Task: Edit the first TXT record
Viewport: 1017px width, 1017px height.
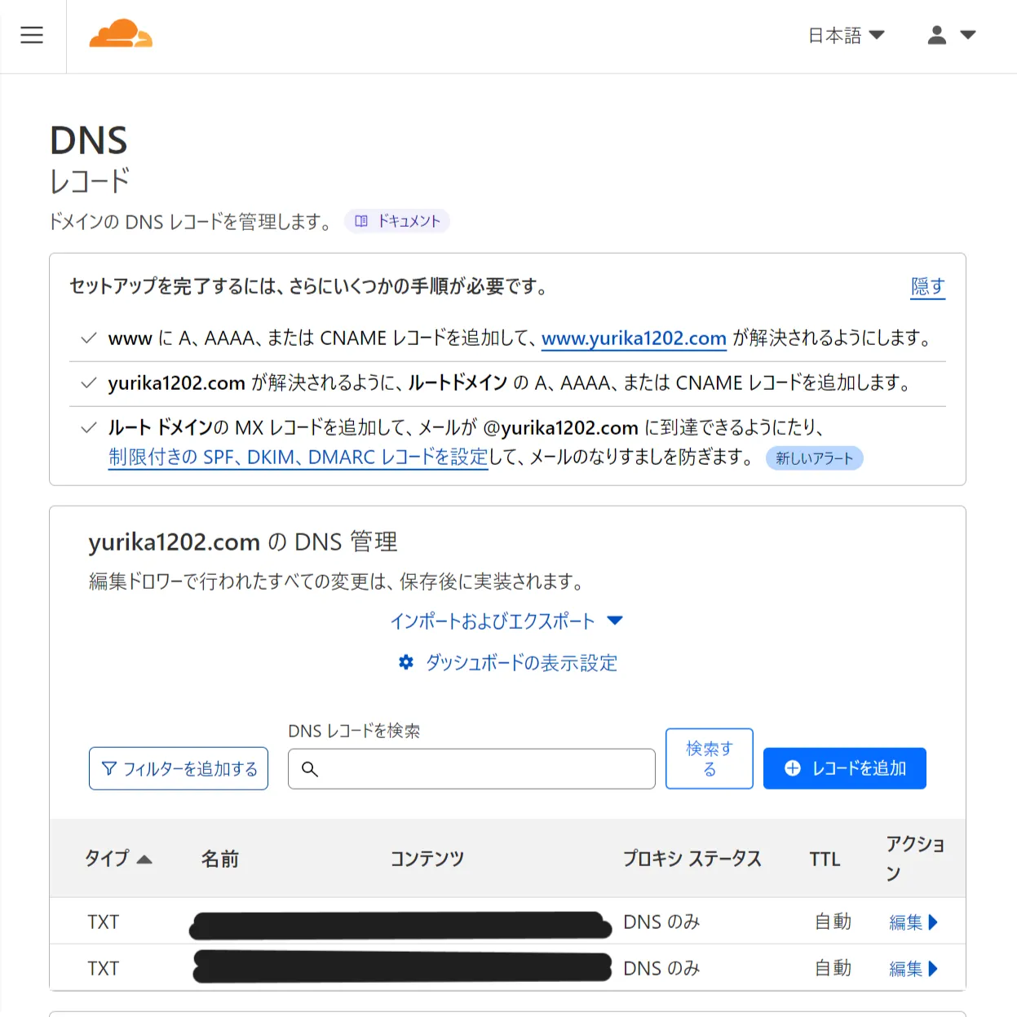Action: point(913,922)
